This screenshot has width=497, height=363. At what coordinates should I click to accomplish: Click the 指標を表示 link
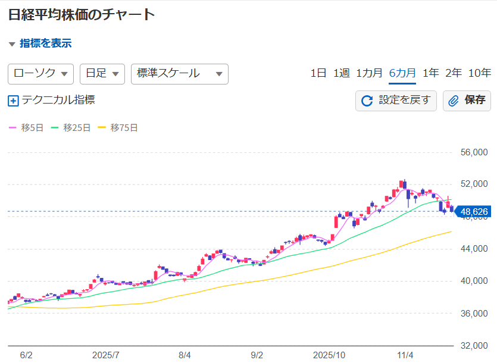click(46, 43)
